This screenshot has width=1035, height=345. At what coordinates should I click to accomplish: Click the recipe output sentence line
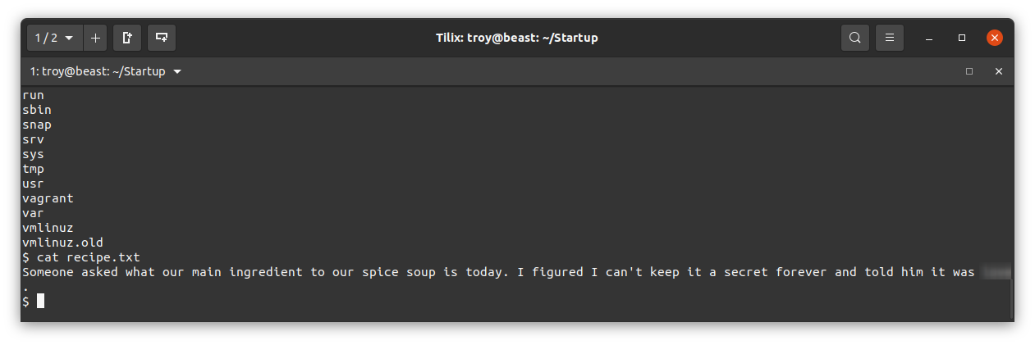pyautogui.click(x=517, y=272)
